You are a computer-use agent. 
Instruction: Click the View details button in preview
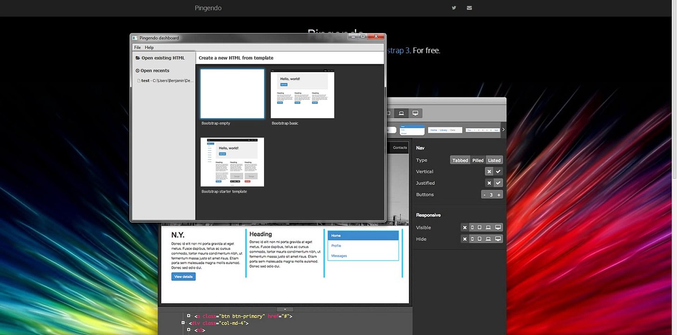(x=183, y=277)
